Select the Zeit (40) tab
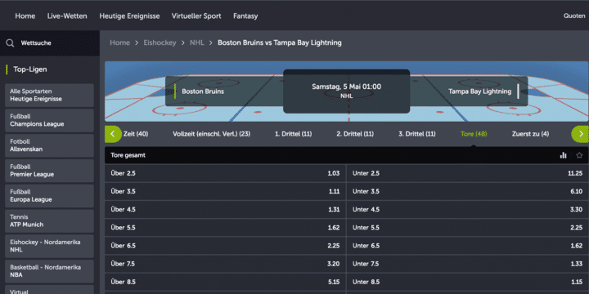The image size is (589, 294). point(136,134)
